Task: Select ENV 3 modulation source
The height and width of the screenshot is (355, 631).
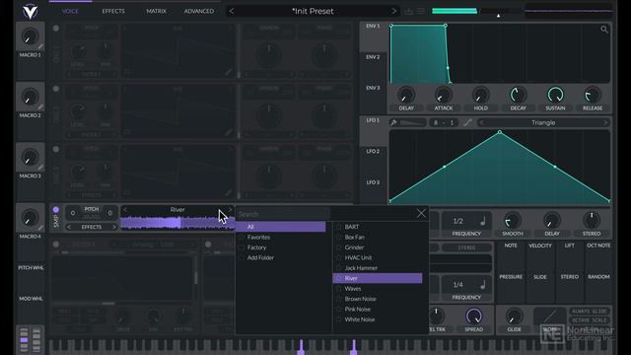Action: click(373, 88)
